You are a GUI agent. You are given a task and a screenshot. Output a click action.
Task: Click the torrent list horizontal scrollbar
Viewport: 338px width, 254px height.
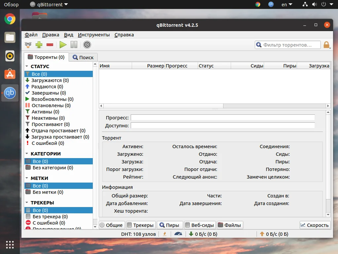(x=163, y=106)
